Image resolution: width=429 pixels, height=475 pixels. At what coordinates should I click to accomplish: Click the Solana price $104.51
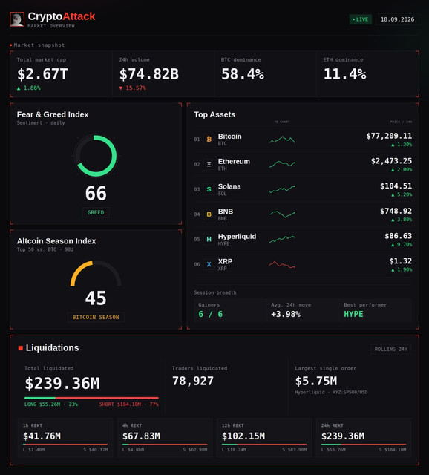tap(396, 186)
